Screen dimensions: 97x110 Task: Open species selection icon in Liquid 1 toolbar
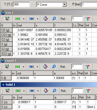(x=7, y=67)
